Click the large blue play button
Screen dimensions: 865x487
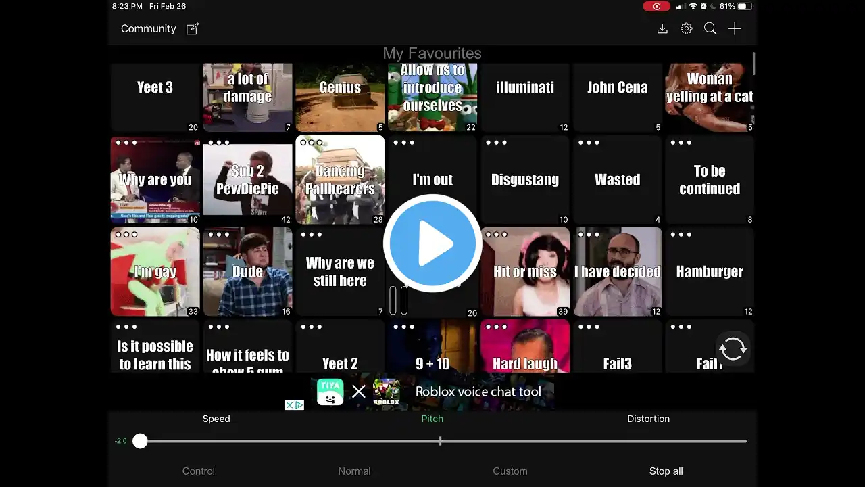click(432, 243)
